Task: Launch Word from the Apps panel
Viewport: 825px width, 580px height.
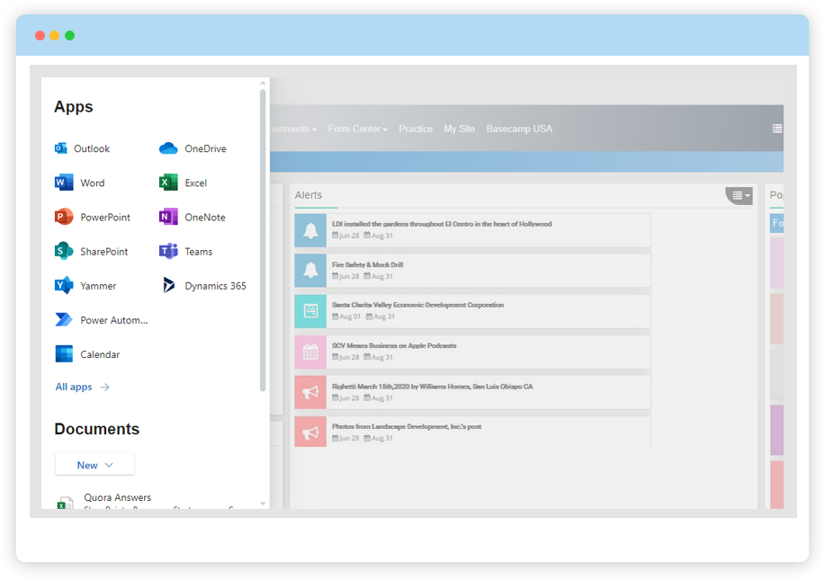Action: (64, 183)
